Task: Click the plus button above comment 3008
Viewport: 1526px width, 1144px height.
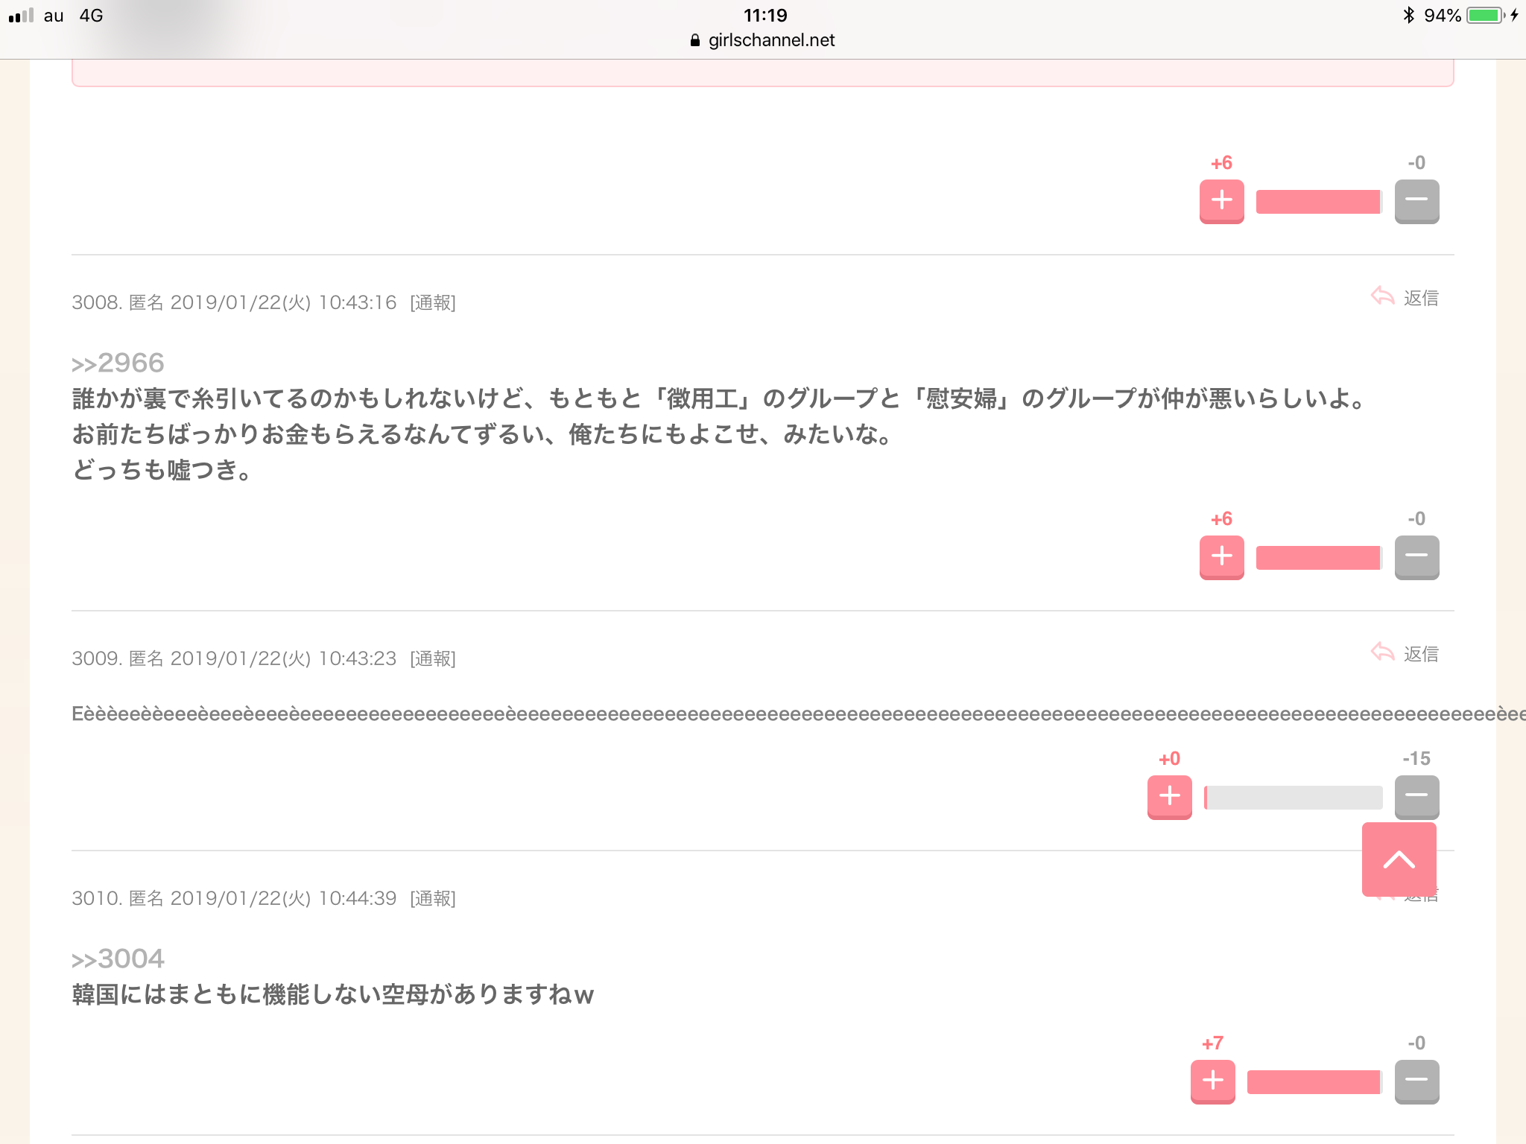Action: 1221,200
